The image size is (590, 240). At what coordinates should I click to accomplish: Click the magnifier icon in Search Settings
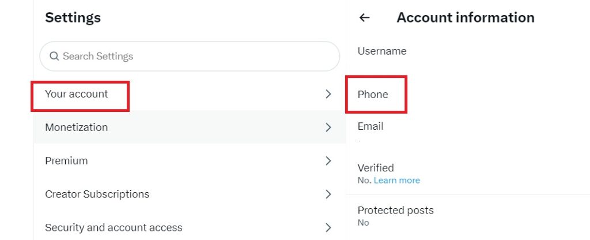(54, 56)
